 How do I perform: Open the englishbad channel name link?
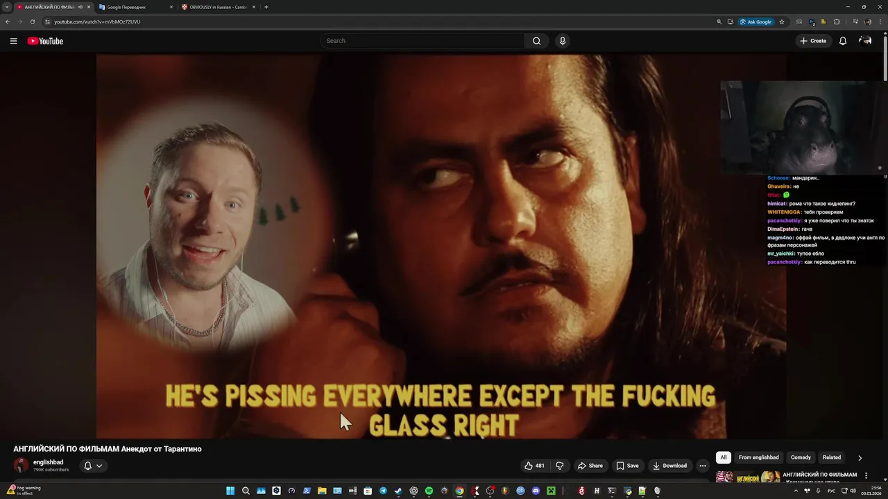click(x=48, y=462)
